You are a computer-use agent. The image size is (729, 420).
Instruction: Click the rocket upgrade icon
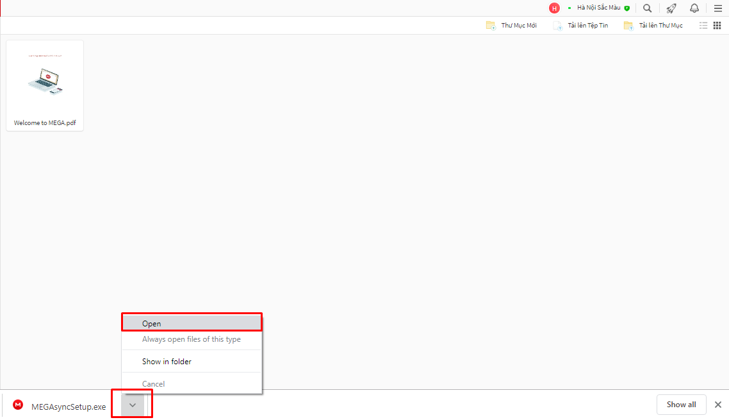[671, 8]
